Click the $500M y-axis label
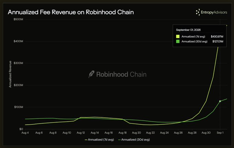 pyautogui.click(x=18, y=19)
